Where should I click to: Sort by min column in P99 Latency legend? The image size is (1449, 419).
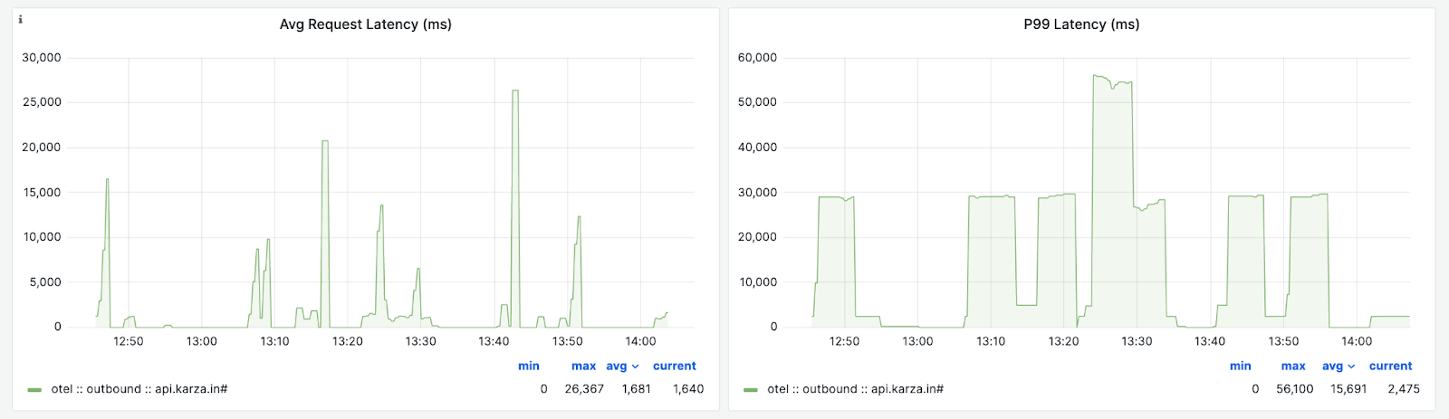1240,367
